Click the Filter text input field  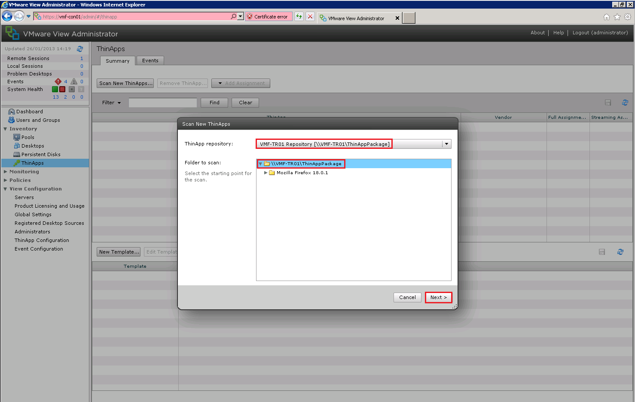(162, 103)
